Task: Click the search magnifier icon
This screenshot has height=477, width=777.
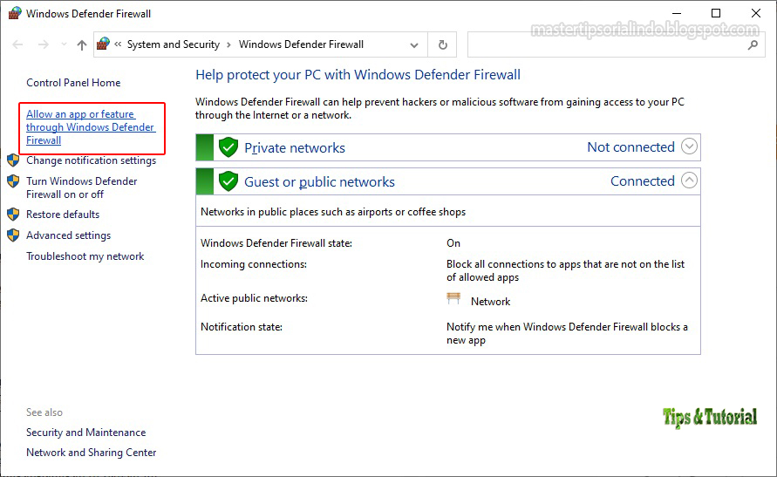Action: pyautogui.click(x=753, y=45)
